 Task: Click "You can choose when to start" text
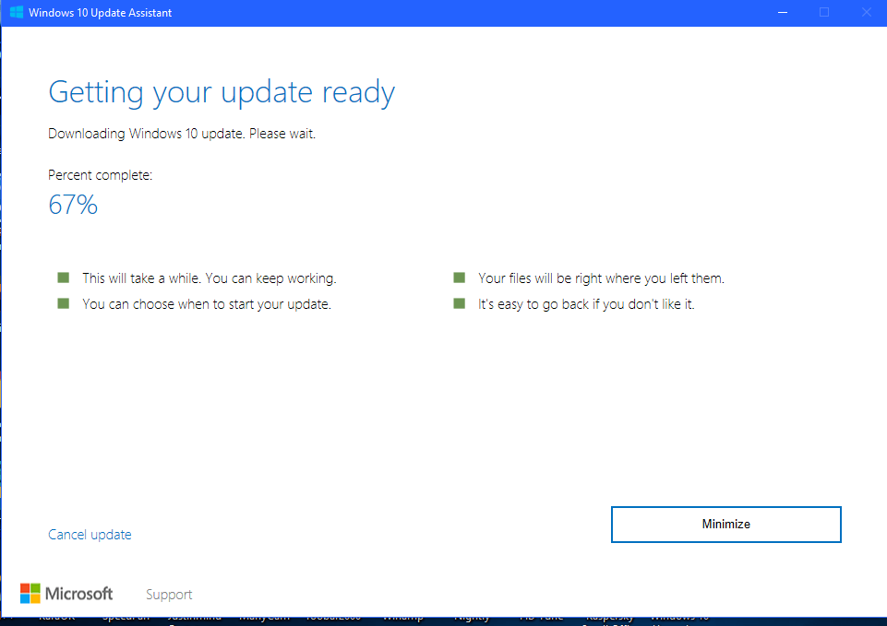(x=207, y=304)
